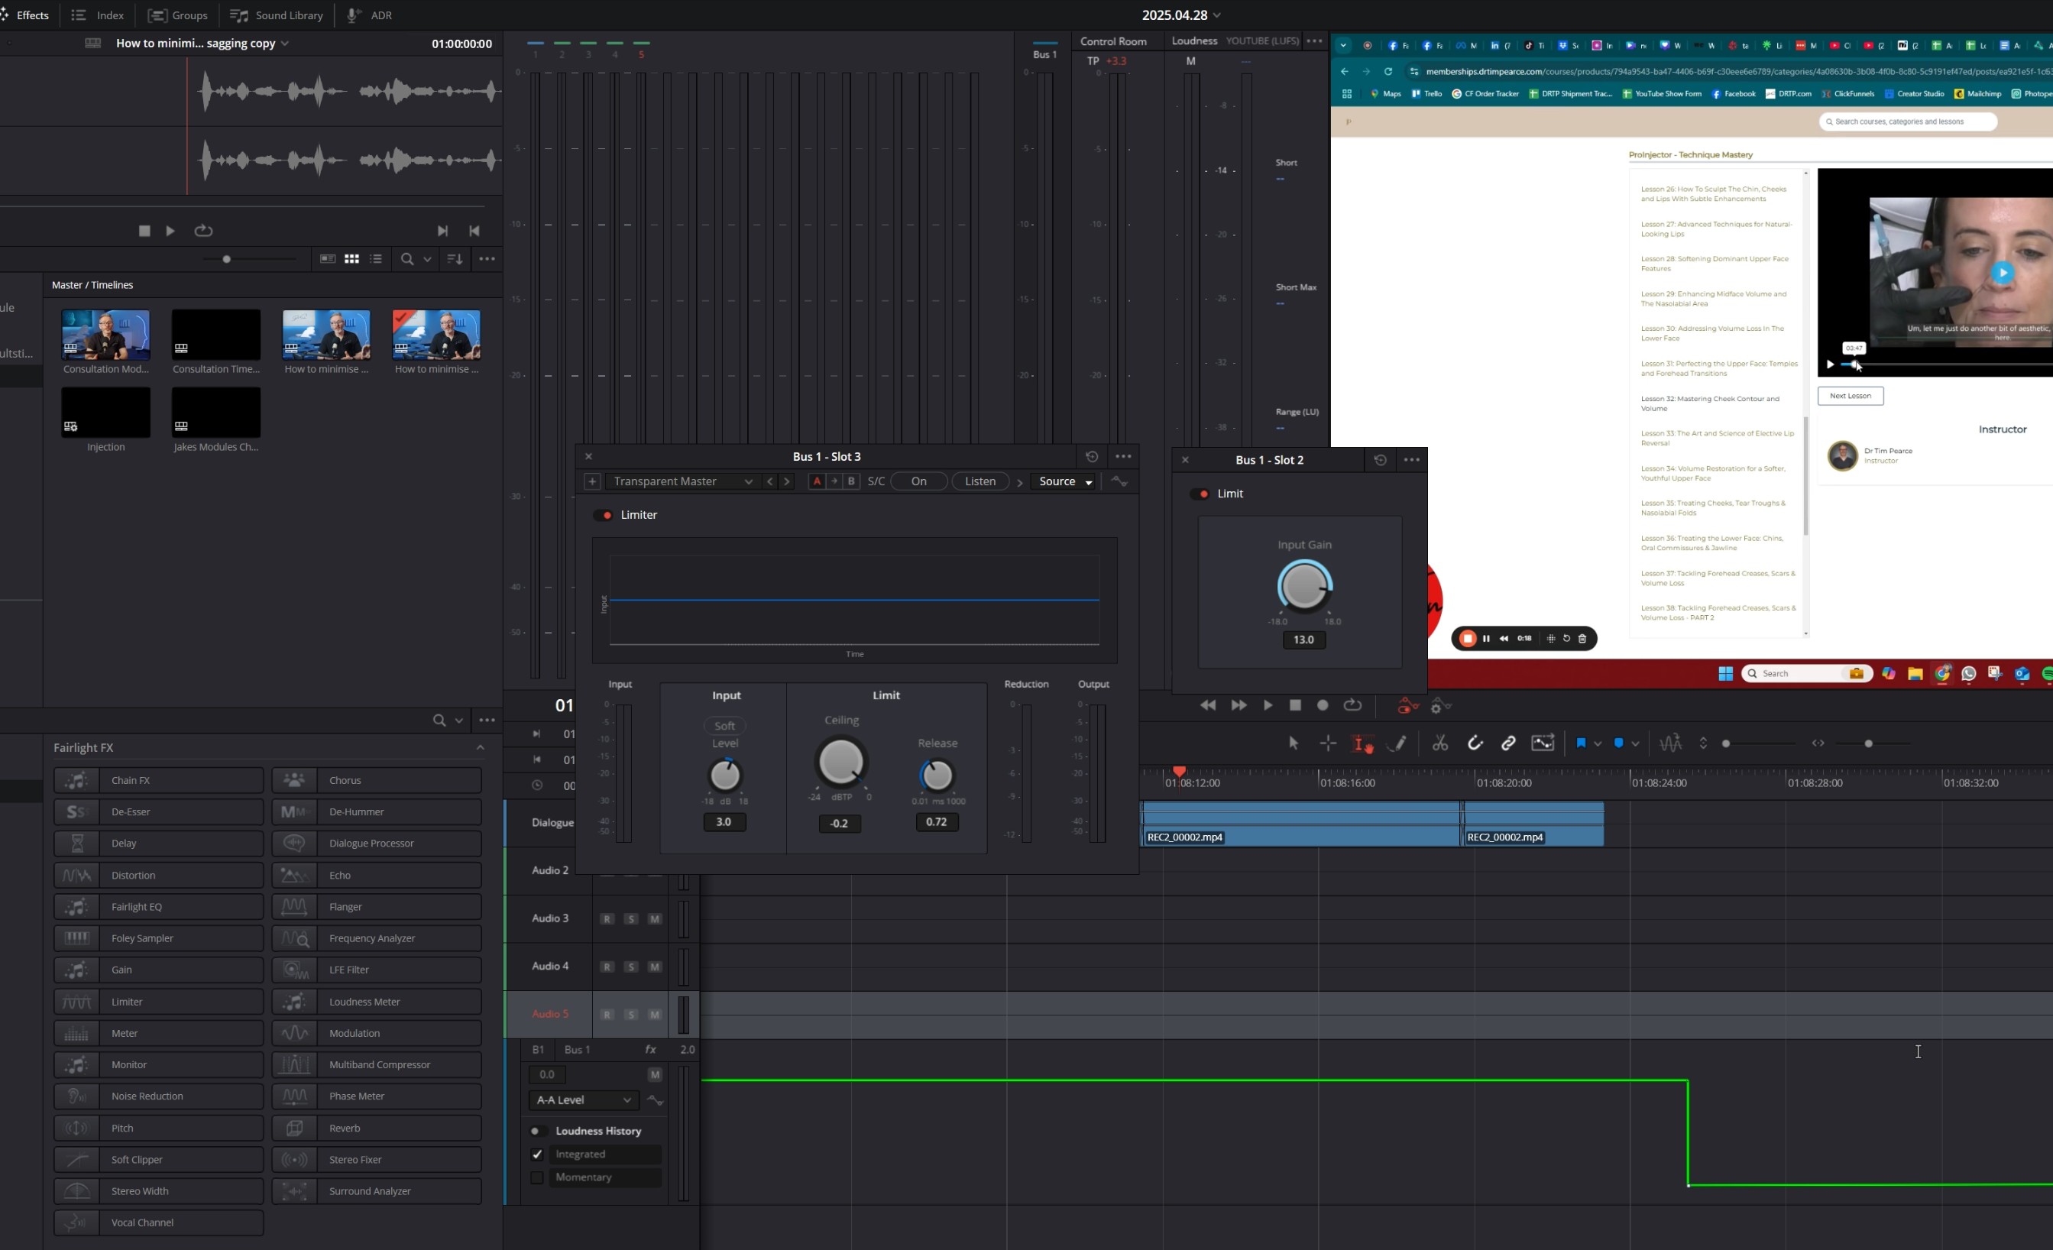Open Bus 1 - Slot 2 options menu
This screenshot has width=2053, height=1250.
(1411, 460)
